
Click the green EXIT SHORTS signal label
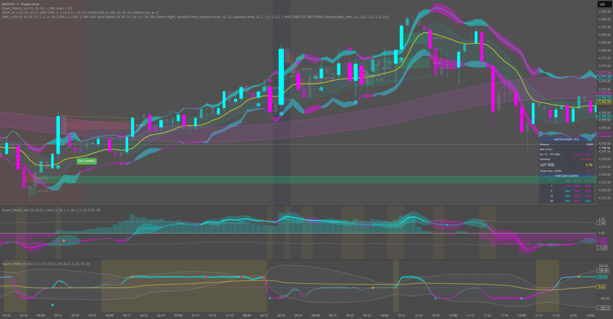click(87, 161)
